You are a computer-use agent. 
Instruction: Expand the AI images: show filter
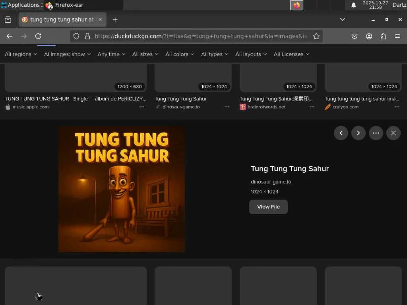pos(67,54)
